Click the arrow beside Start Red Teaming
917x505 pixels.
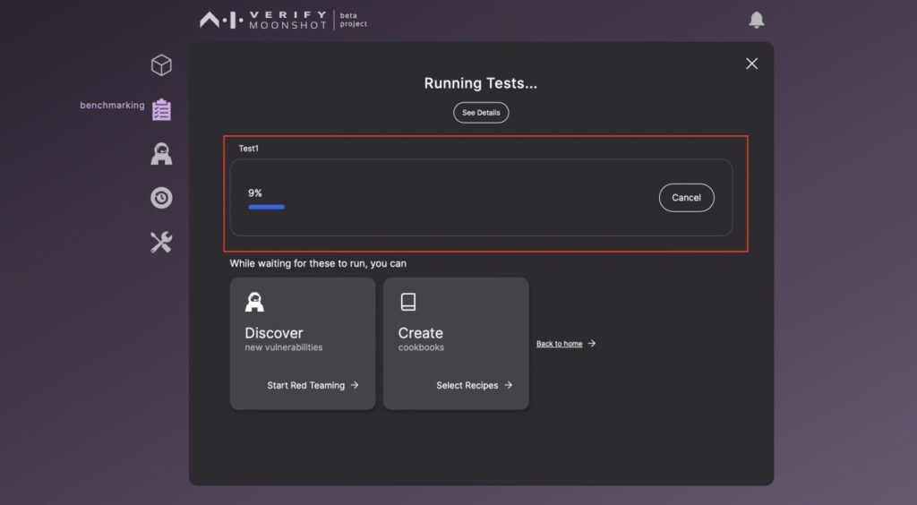[x=355, y=385]
